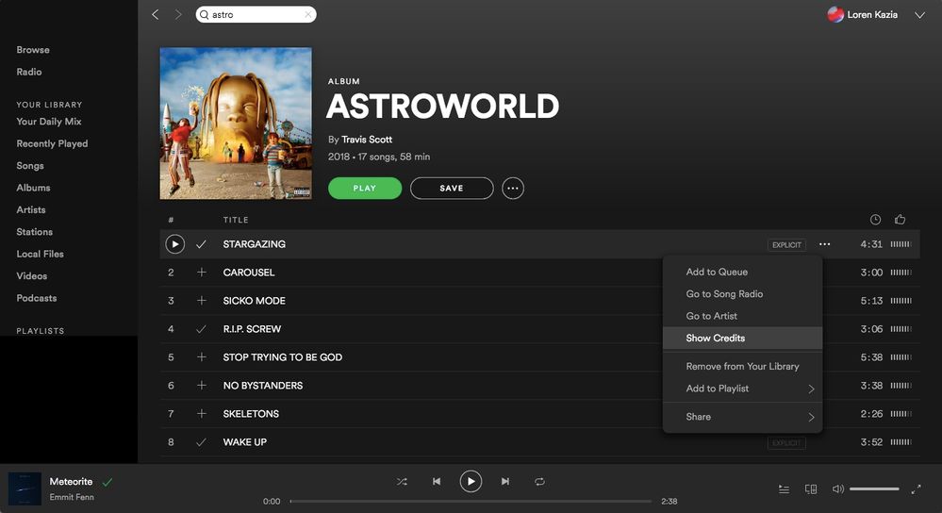Sort by the popularity thumbs-up icon
The height and width of the screenshot is (513, 942).
click(900, 220)
